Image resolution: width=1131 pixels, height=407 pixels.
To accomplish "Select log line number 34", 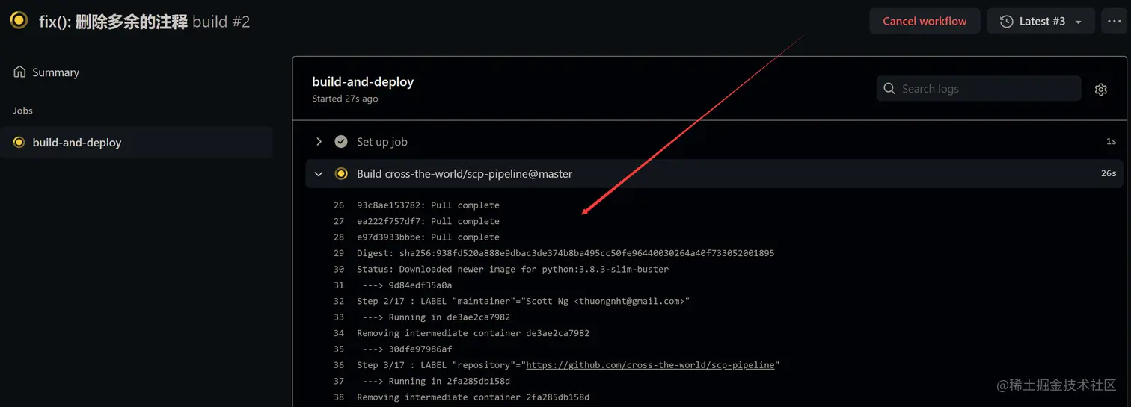I will [x=339, y=333].
